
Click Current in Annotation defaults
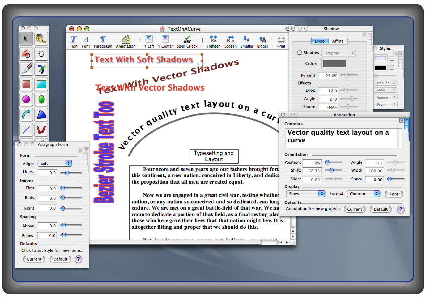(x=354, y=209)
